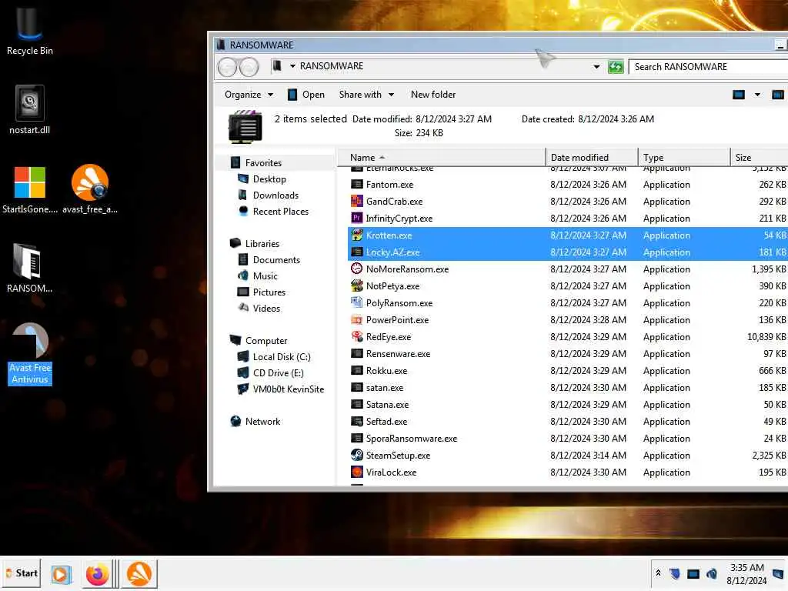Select Libraries in navigation pane
788x591 pixels.
click(x=254, y=244)
